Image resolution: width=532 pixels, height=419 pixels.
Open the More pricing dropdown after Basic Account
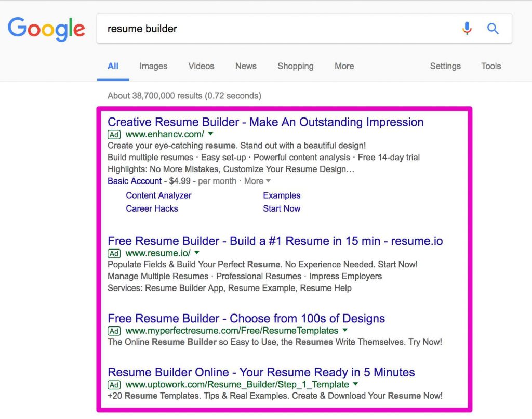259,181
